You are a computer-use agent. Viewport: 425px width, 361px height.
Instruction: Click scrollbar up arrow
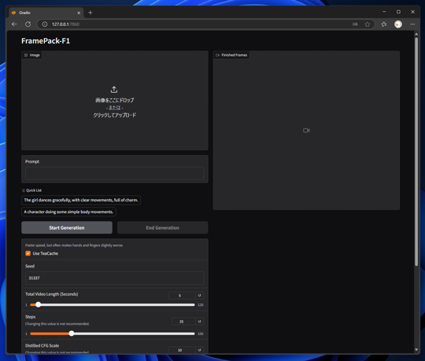[416, 34]
